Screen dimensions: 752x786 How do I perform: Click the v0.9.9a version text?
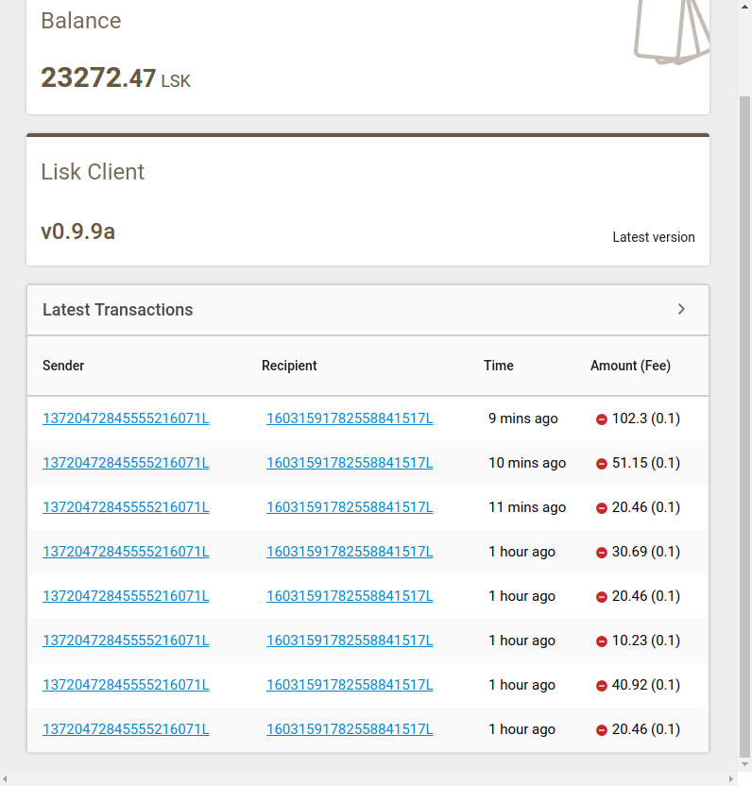coord(78,231)
